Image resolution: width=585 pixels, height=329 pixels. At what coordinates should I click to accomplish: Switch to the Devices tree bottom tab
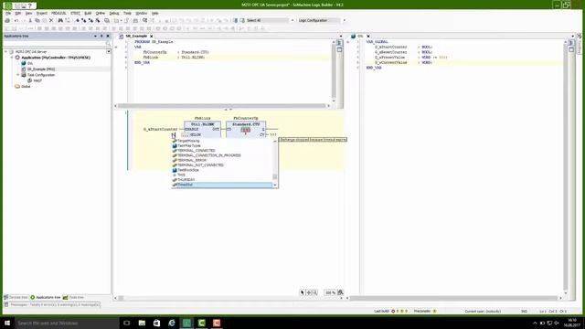coord(16,297)
